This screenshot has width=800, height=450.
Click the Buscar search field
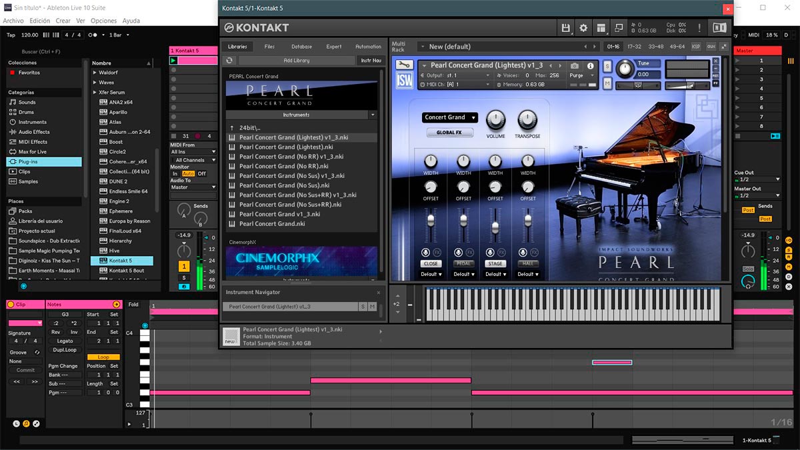pyautogui.click(x=41, y=51)
